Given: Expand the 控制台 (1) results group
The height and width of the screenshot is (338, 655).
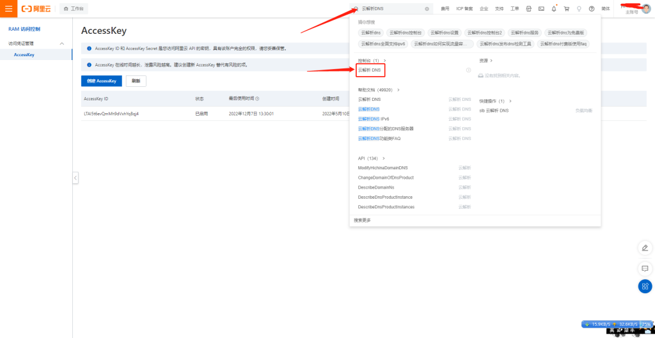Looking at the screenshot, I should click(x=372, y=61).
